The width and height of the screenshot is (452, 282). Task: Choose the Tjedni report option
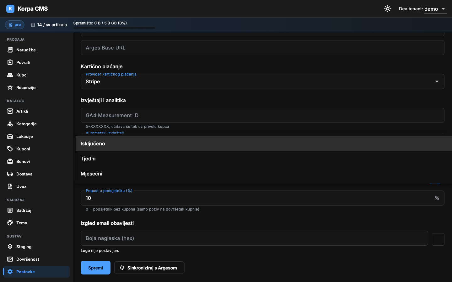(264, 159)
